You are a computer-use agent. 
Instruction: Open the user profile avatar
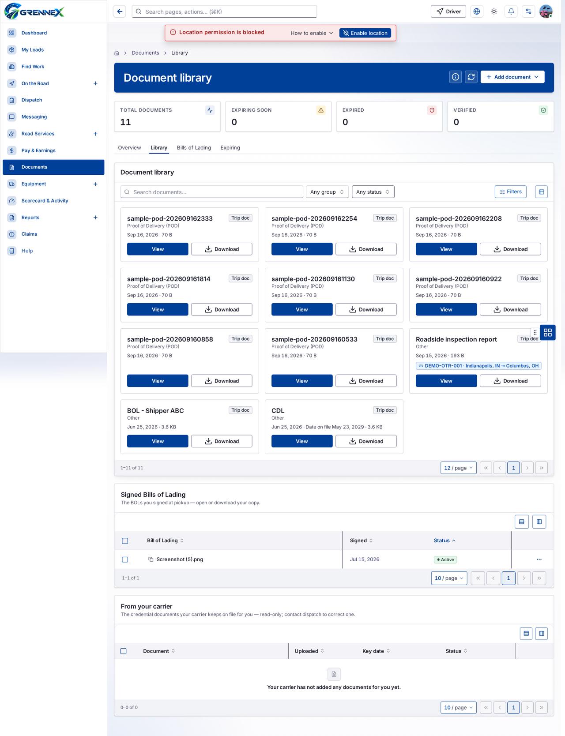pos(546,11)
